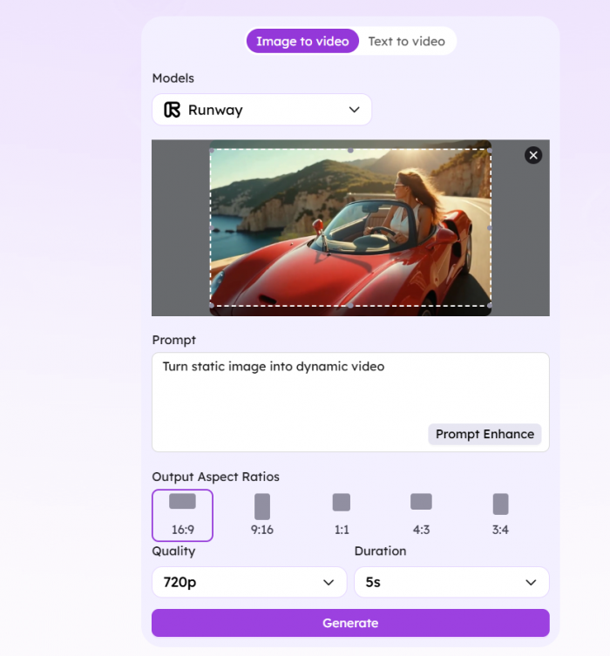Click inside the Prompt text field
610x656 pixels.
pyautogui.click(x=331, y=392)
